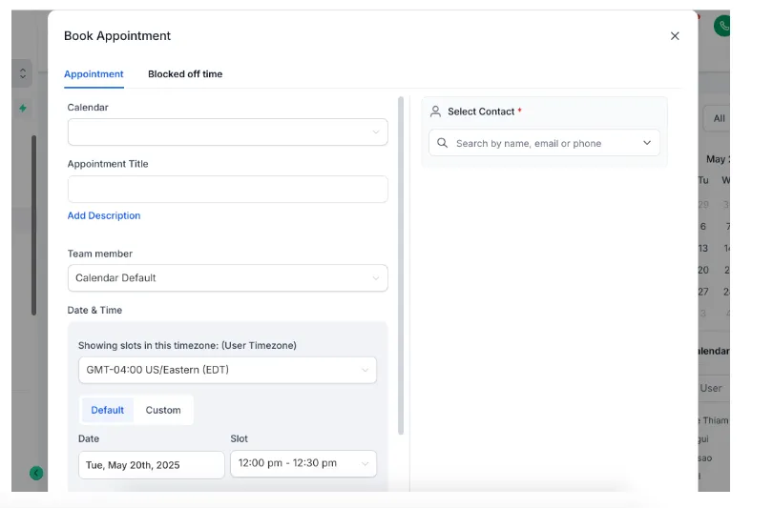773x508 pixels.
Task: Click the green collapse sidebar arrow
Action: point(36,473)
